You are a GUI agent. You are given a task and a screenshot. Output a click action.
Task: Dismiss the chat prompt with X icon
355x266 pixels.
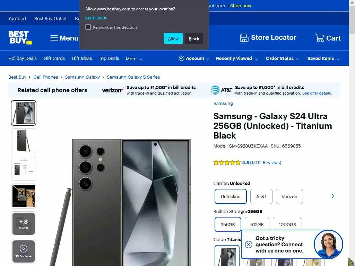(248, 245)
